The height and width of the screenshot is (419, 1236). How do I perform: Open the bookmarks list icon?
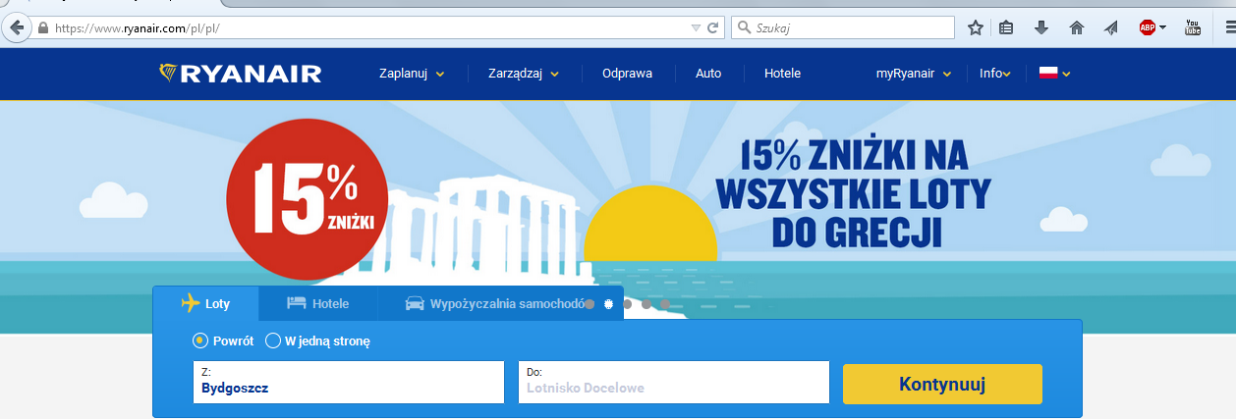tap(1006, 27)
